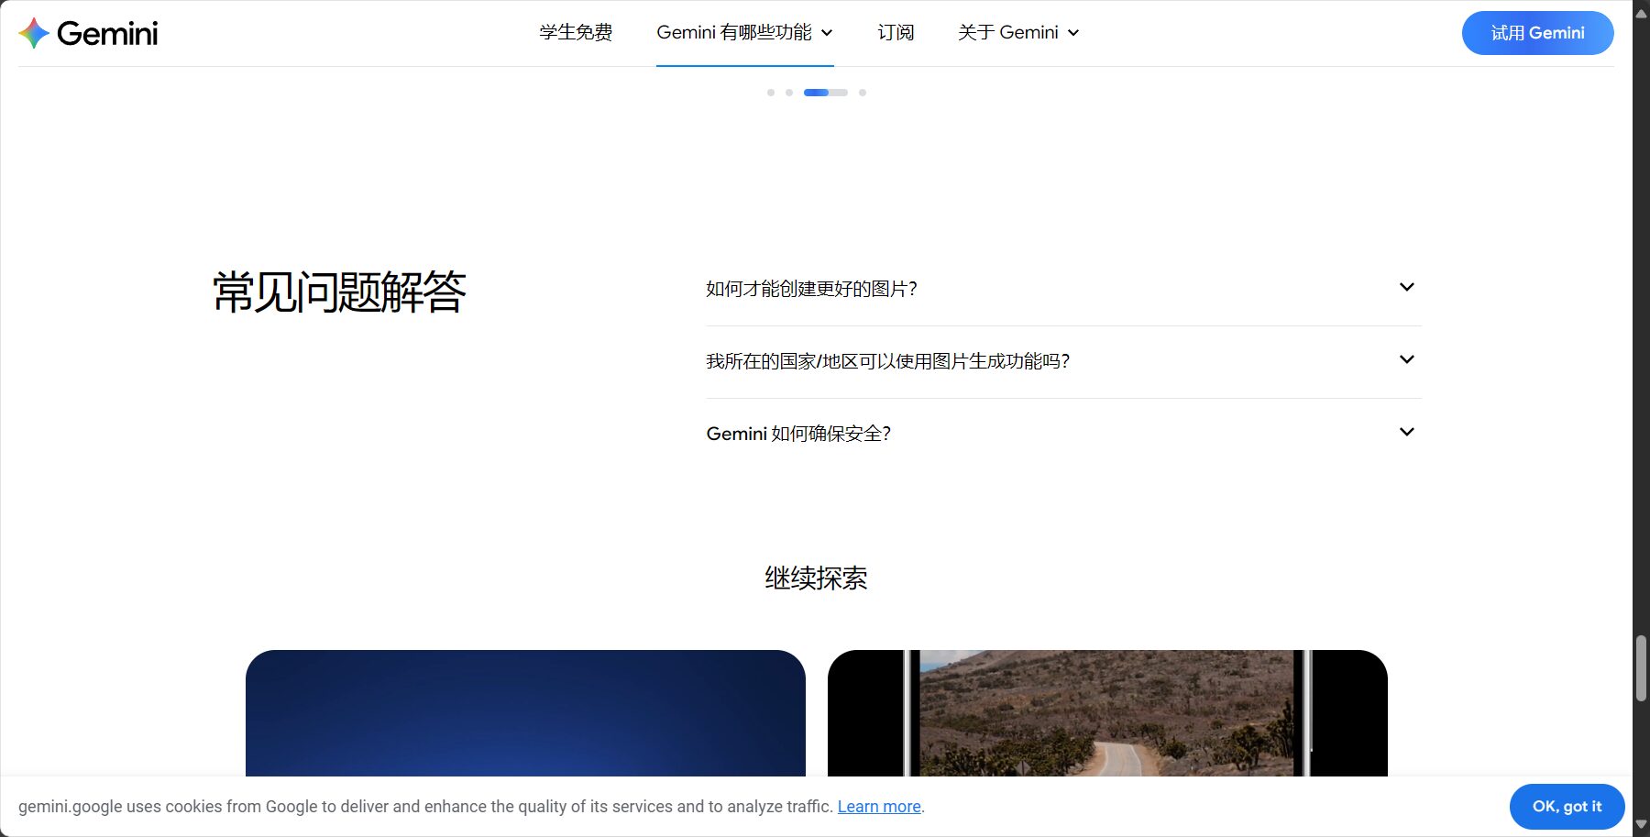Click the Gemini sparkle logo icon
The image size is (1650, 837).
coord(34,33)
